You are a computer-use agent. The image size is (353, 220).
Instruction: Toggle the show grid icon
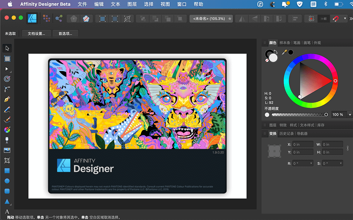click(102, 19)
